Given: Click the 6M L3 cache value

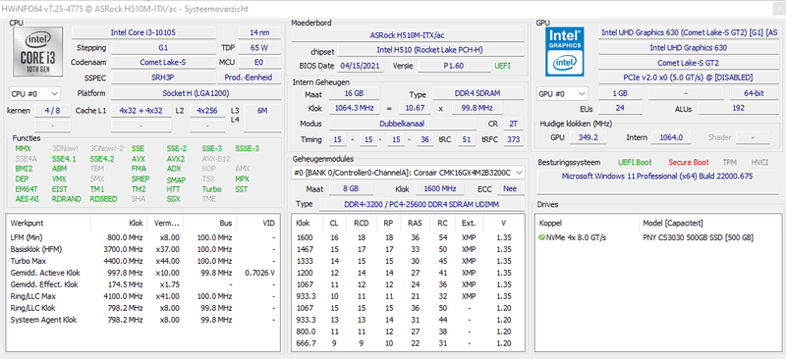Looking at the screenshot, I should pos(261,111).
